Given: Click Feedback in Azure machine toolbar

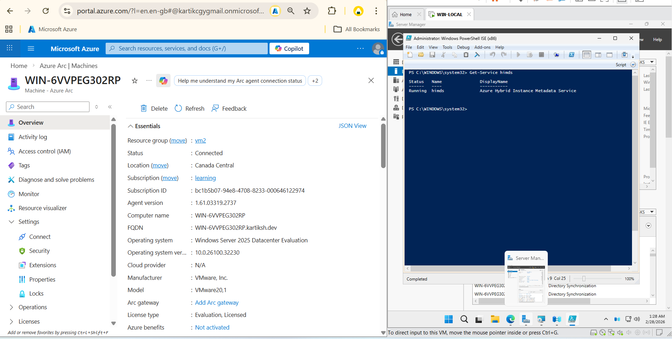Looking at the screenshot, I should pyautogui.click(x=229, y=109).
